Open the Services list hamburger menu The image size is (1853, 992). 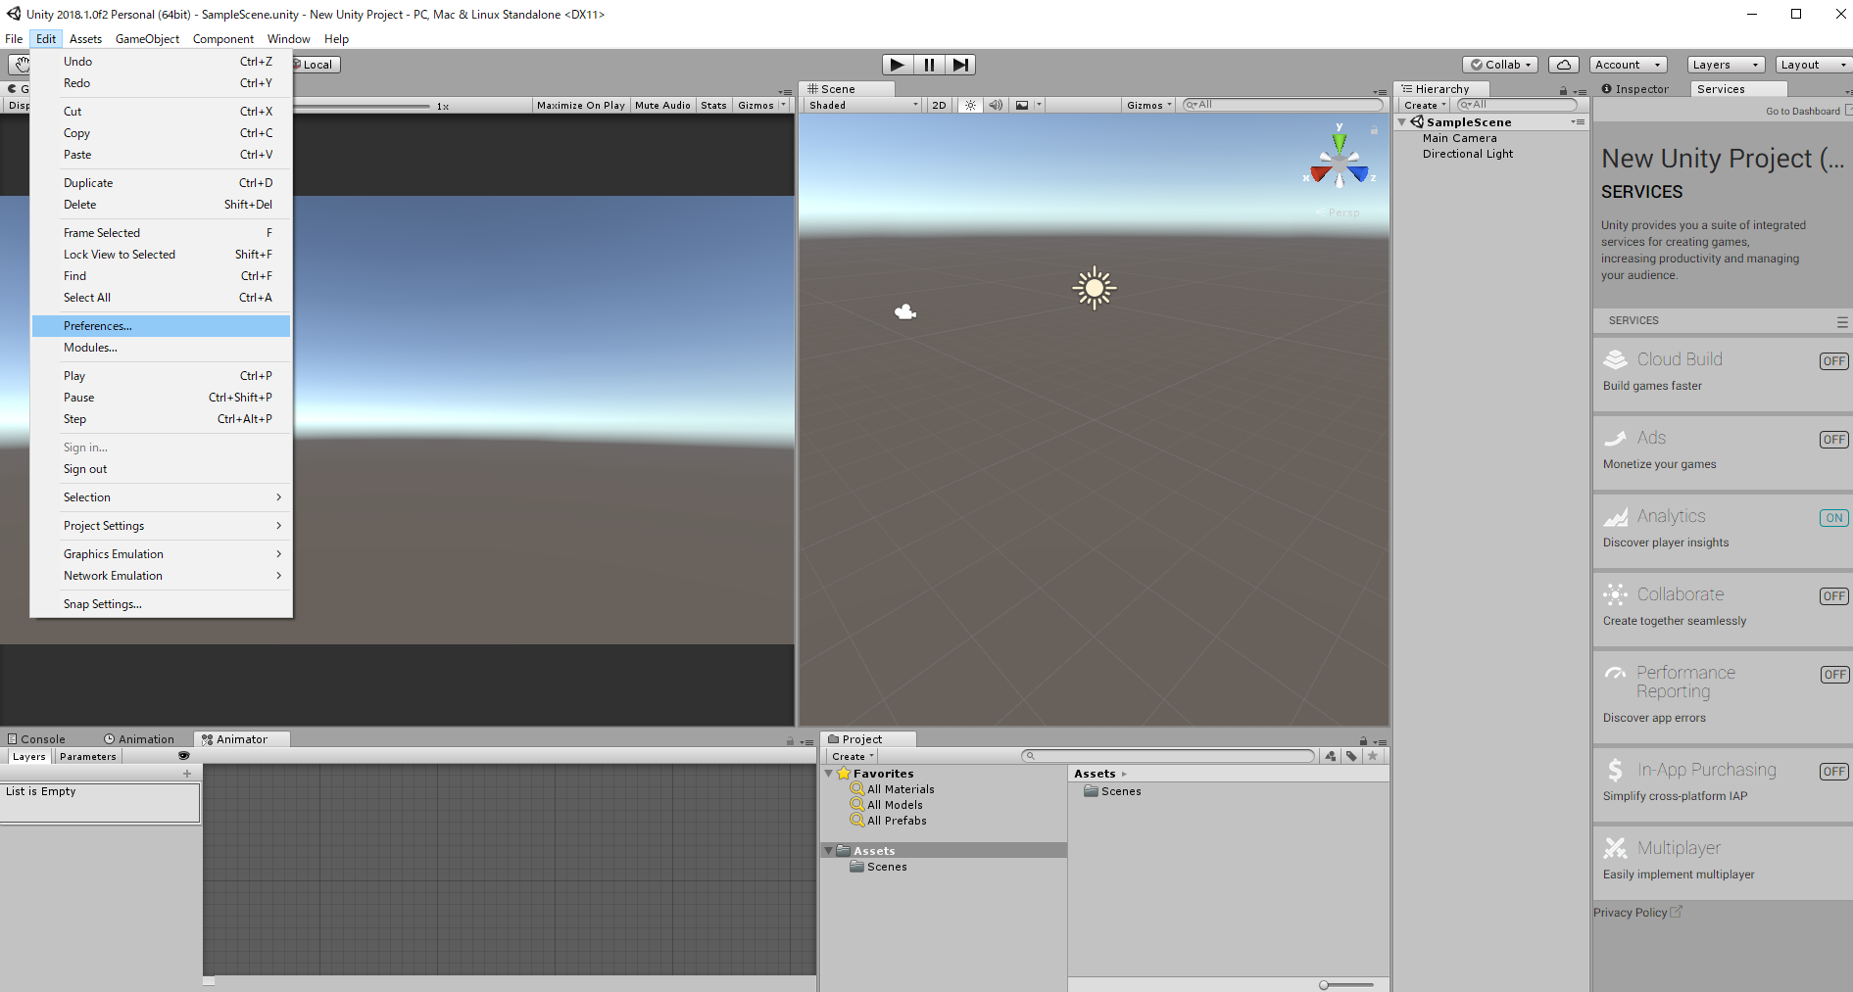(1842, 321)
